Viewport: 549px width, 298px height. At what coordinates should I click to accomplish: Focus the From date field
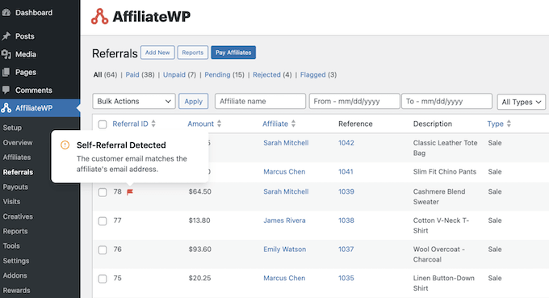point(354,101)
